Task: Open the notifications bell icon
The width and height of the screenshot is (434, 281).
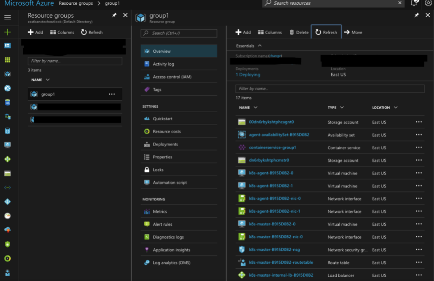Action: coord(414,3)
